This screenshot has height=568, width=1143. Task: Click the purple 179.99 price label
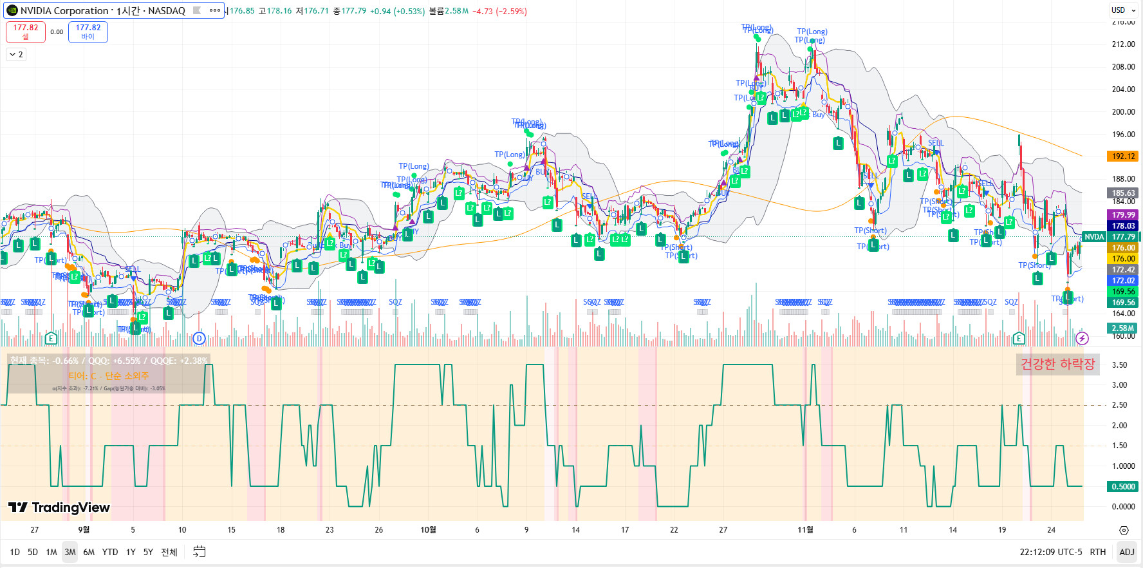coord(1123,215)
